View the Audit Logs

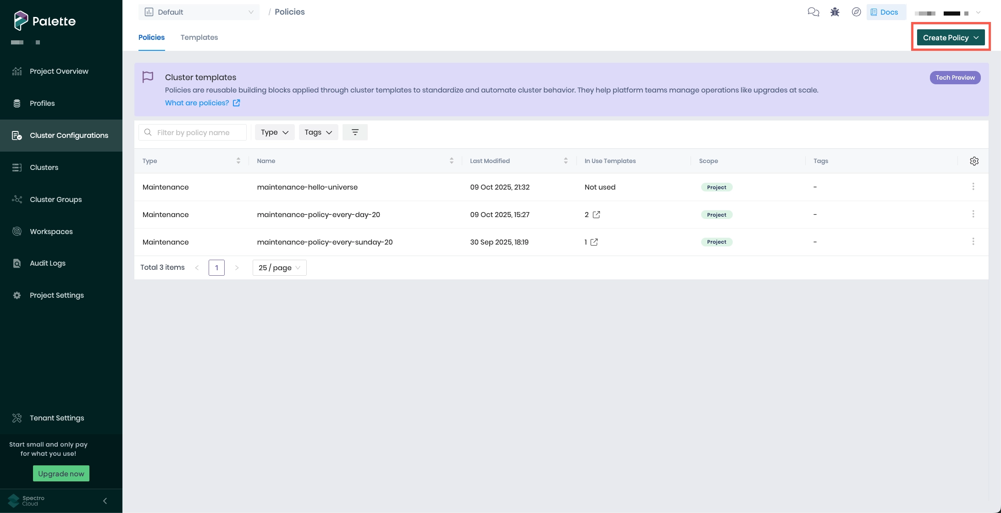[47, 263]
